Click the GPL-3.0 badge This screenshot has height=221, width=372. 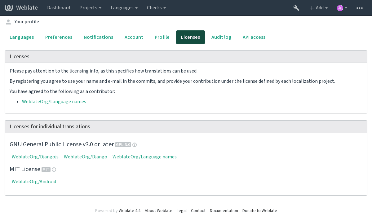[123, 145]
